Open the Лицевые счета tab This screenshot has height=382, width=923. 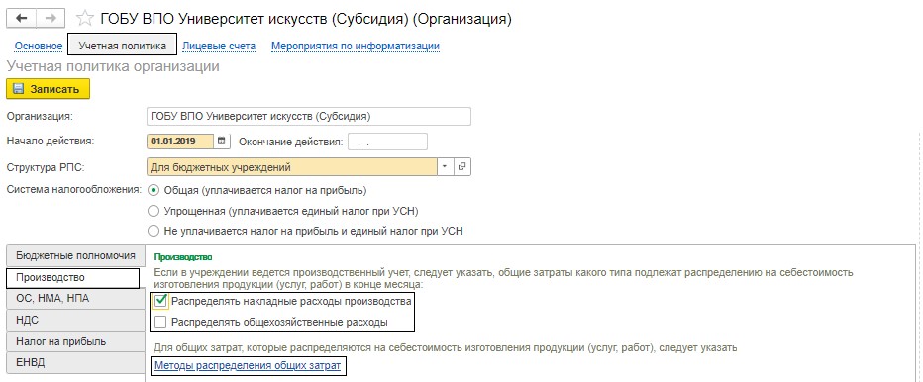point(219,46)
